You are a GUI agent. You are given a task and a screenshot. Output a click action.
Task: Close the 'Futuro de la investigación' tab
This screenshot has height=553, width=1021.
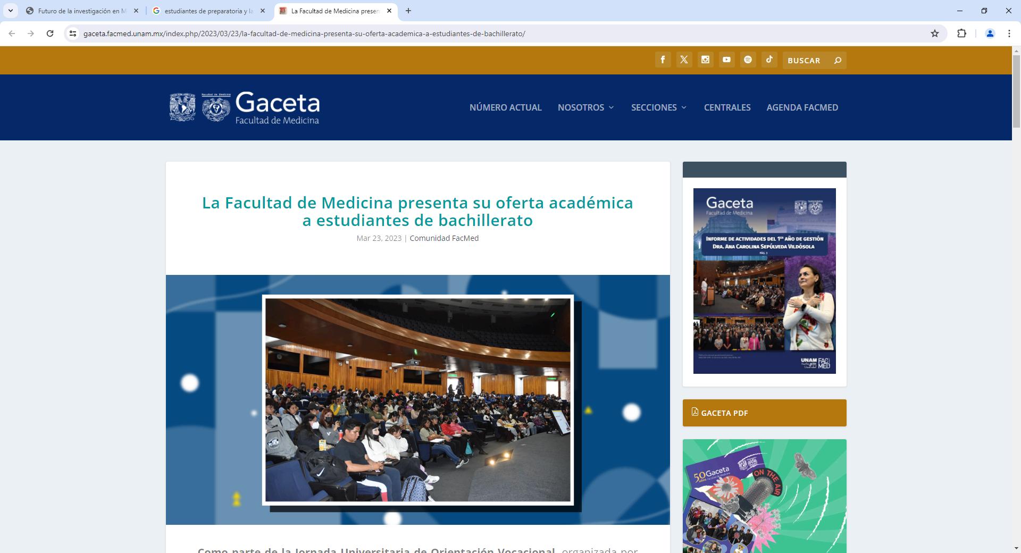[x=136, y=11]
